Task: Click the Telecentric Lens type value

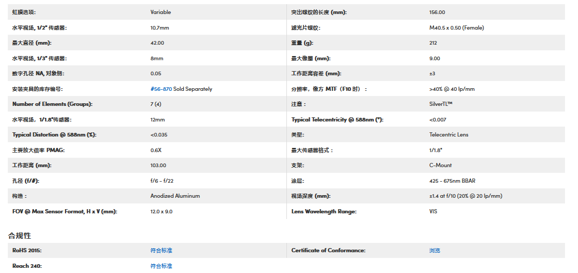Action: pos(449,135)
